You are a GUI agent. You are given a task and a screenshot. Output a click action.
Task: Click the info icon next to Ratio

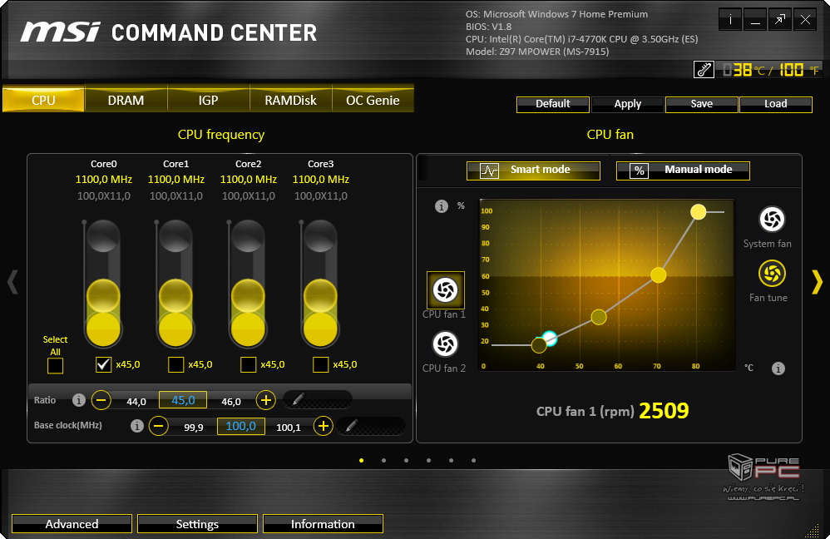coord(79,400)
